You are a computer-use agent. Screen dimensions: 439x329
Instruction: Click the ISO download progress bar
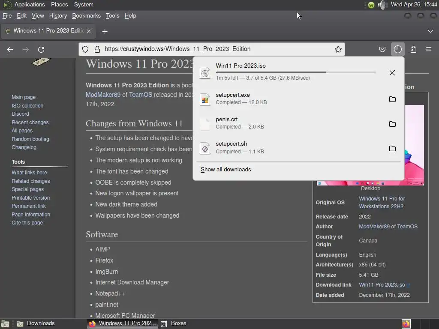(x=296, y=72)
